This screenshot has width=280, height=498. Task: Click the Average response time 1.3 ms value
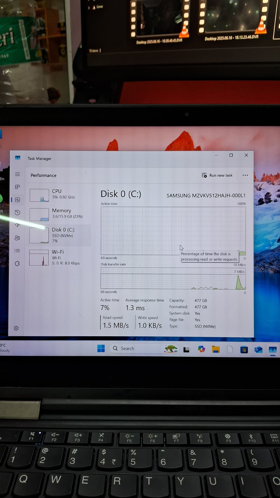135,308
